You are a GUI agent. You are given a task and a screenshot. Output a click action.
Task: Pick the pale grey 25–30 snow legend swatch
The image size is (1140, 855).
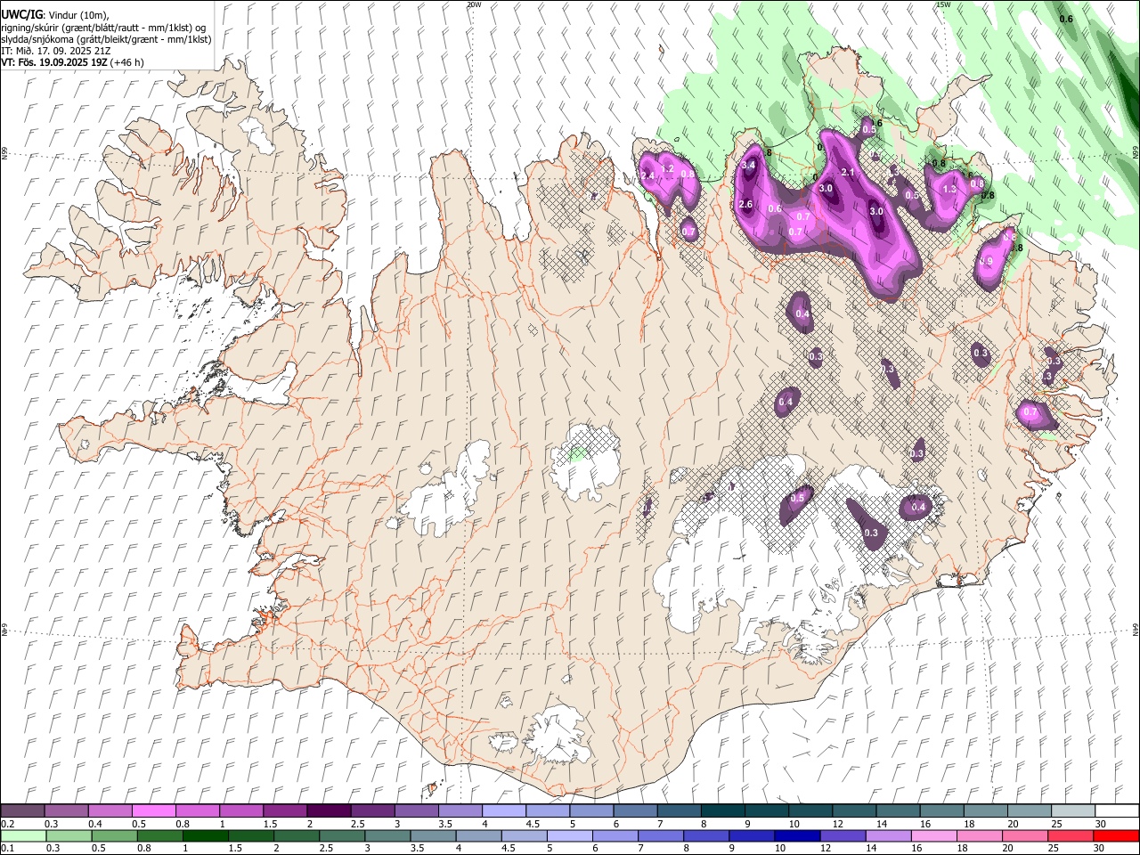(x=1071, y=811)
